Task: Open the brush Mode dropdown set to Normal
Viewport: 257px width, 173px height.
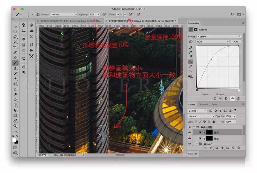Action: tap(64, 14)
